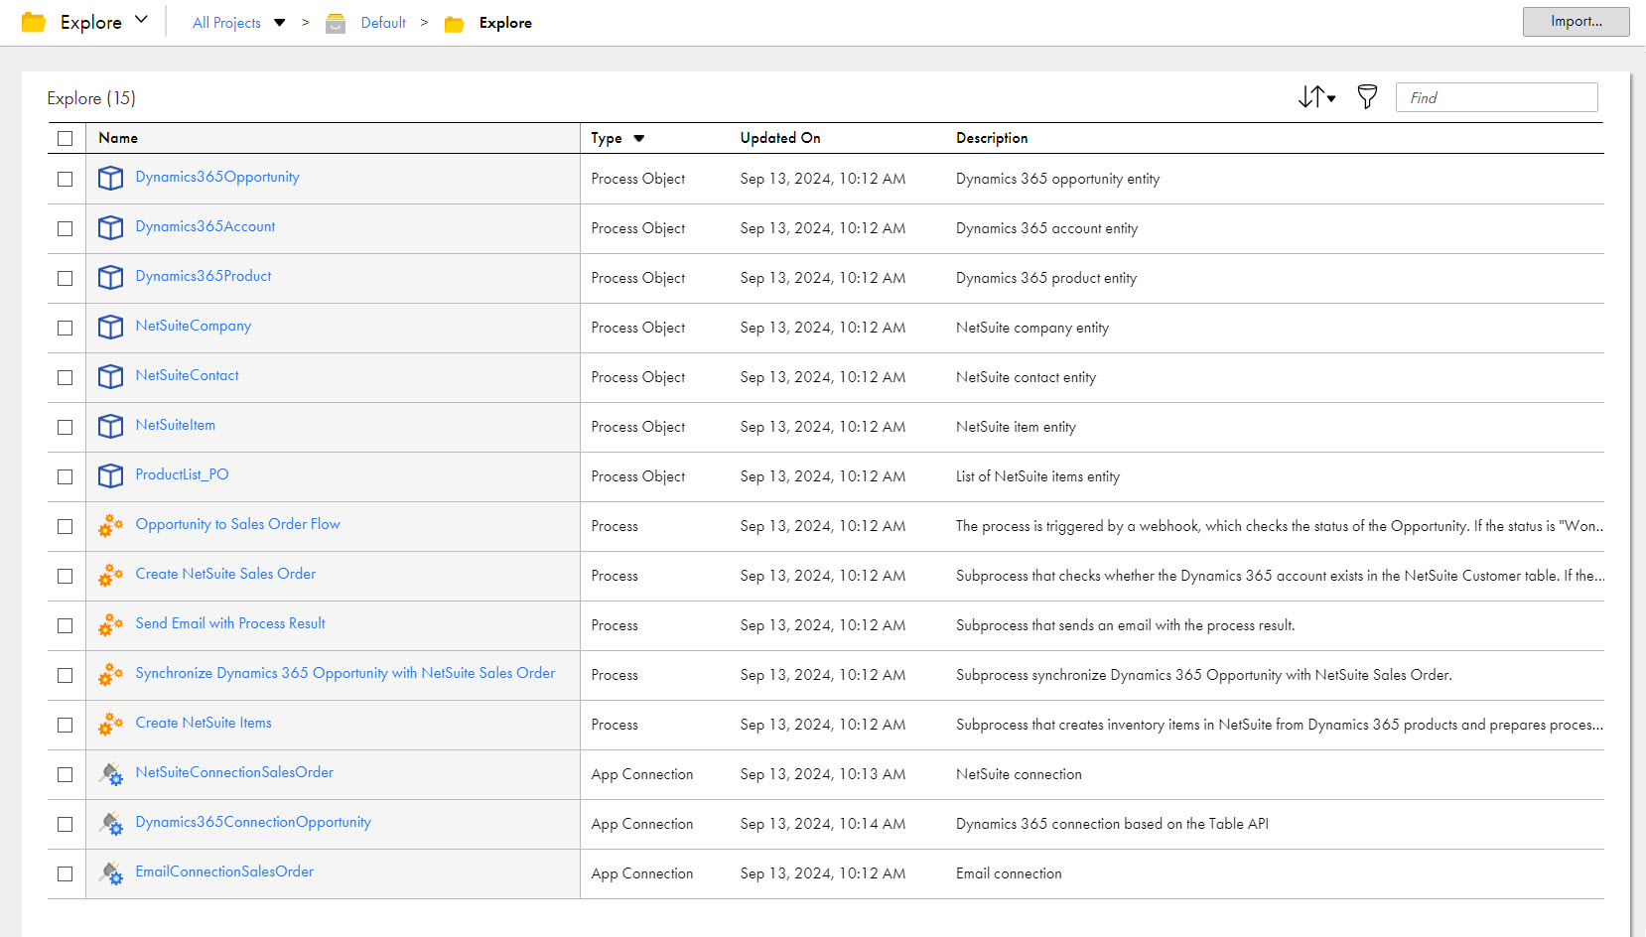
Task: Open the Type column dropdown arrow
Action: (x=639, y=139)
